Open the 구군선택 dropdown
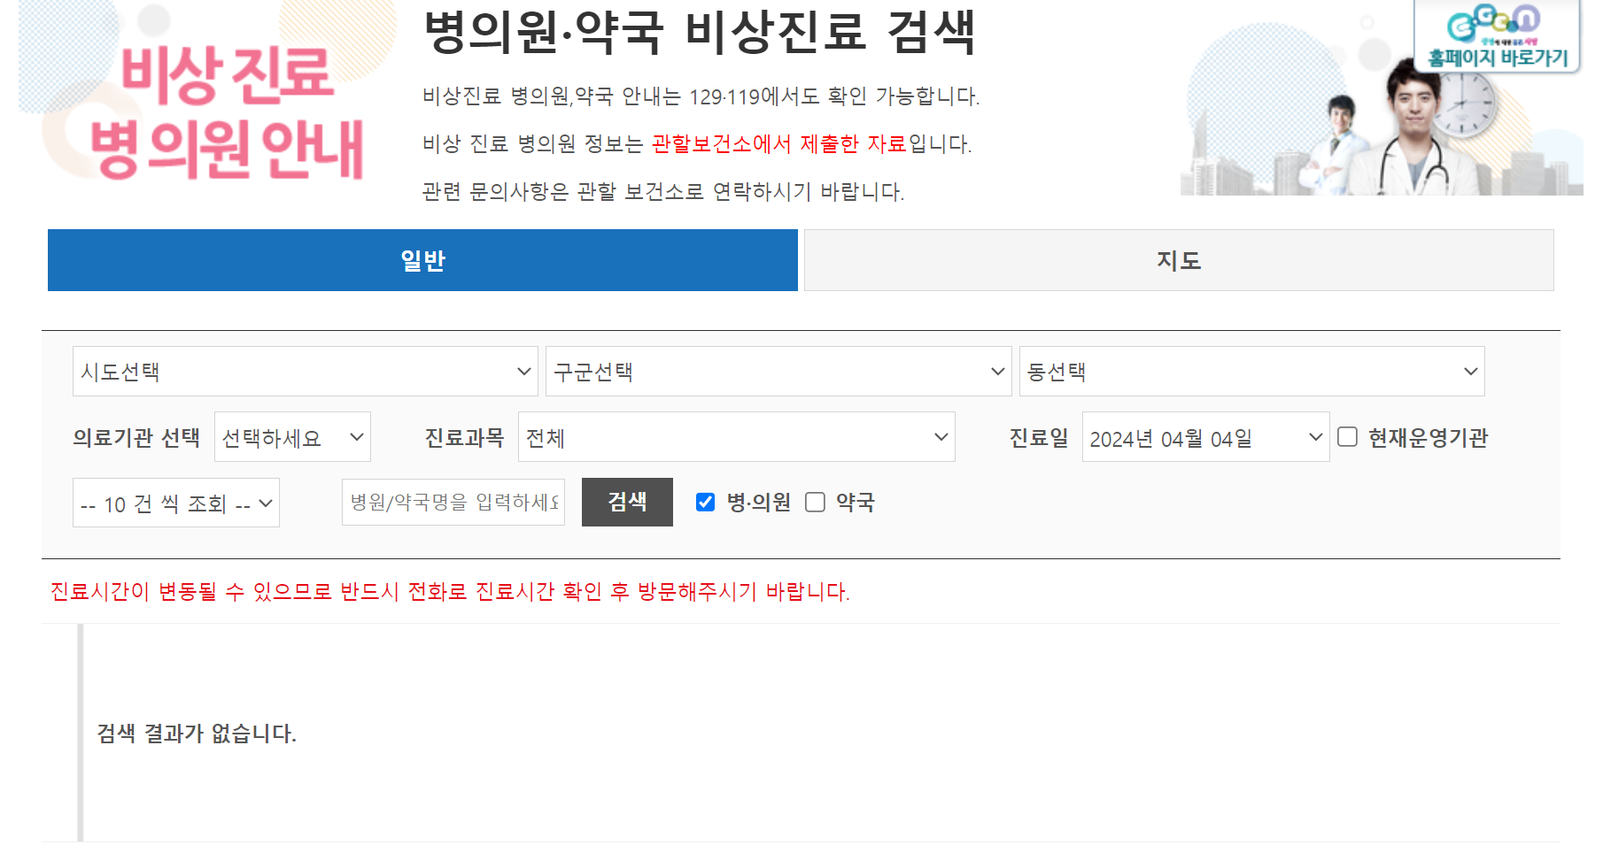 pos(778,372)
